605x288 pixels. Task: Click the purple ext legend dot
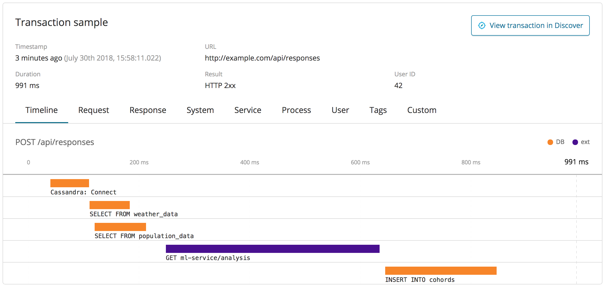(x=575, y=142)
